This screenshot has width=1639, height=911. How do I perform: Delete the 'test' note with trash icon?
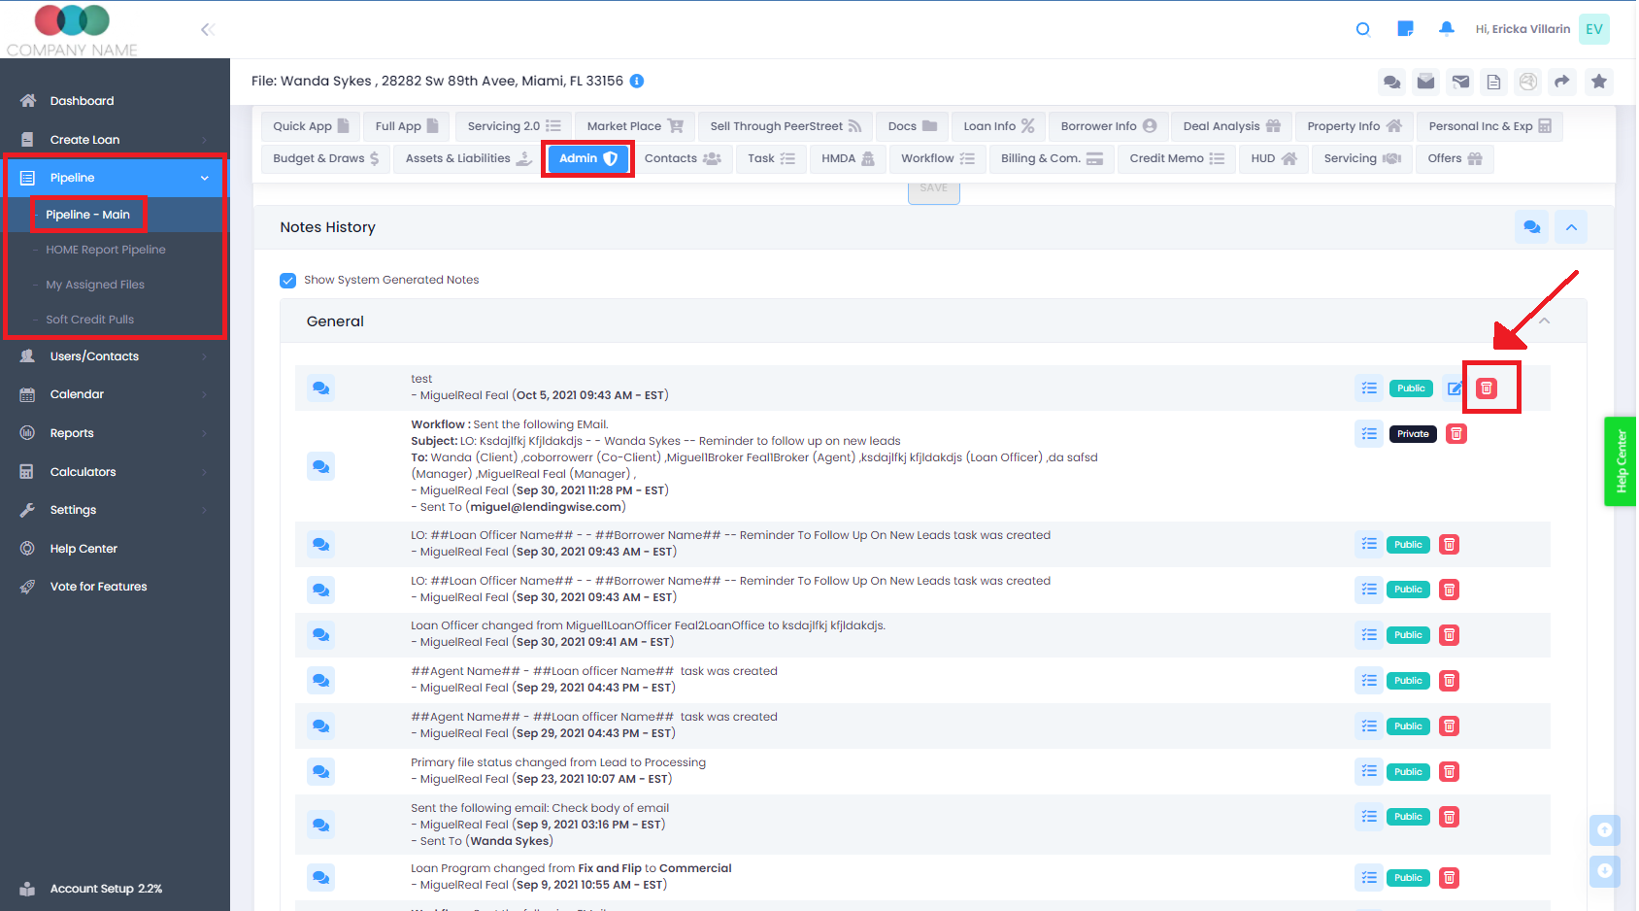[x=1486, y=388]
